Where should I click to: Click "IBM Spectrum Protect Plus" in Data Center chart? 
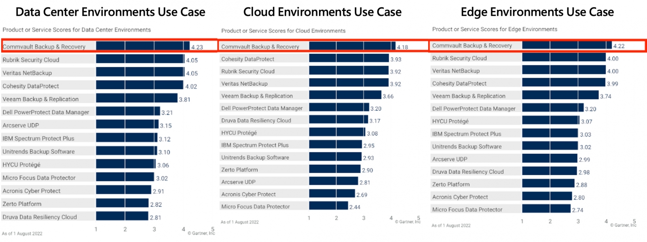[x=38, y=138]
